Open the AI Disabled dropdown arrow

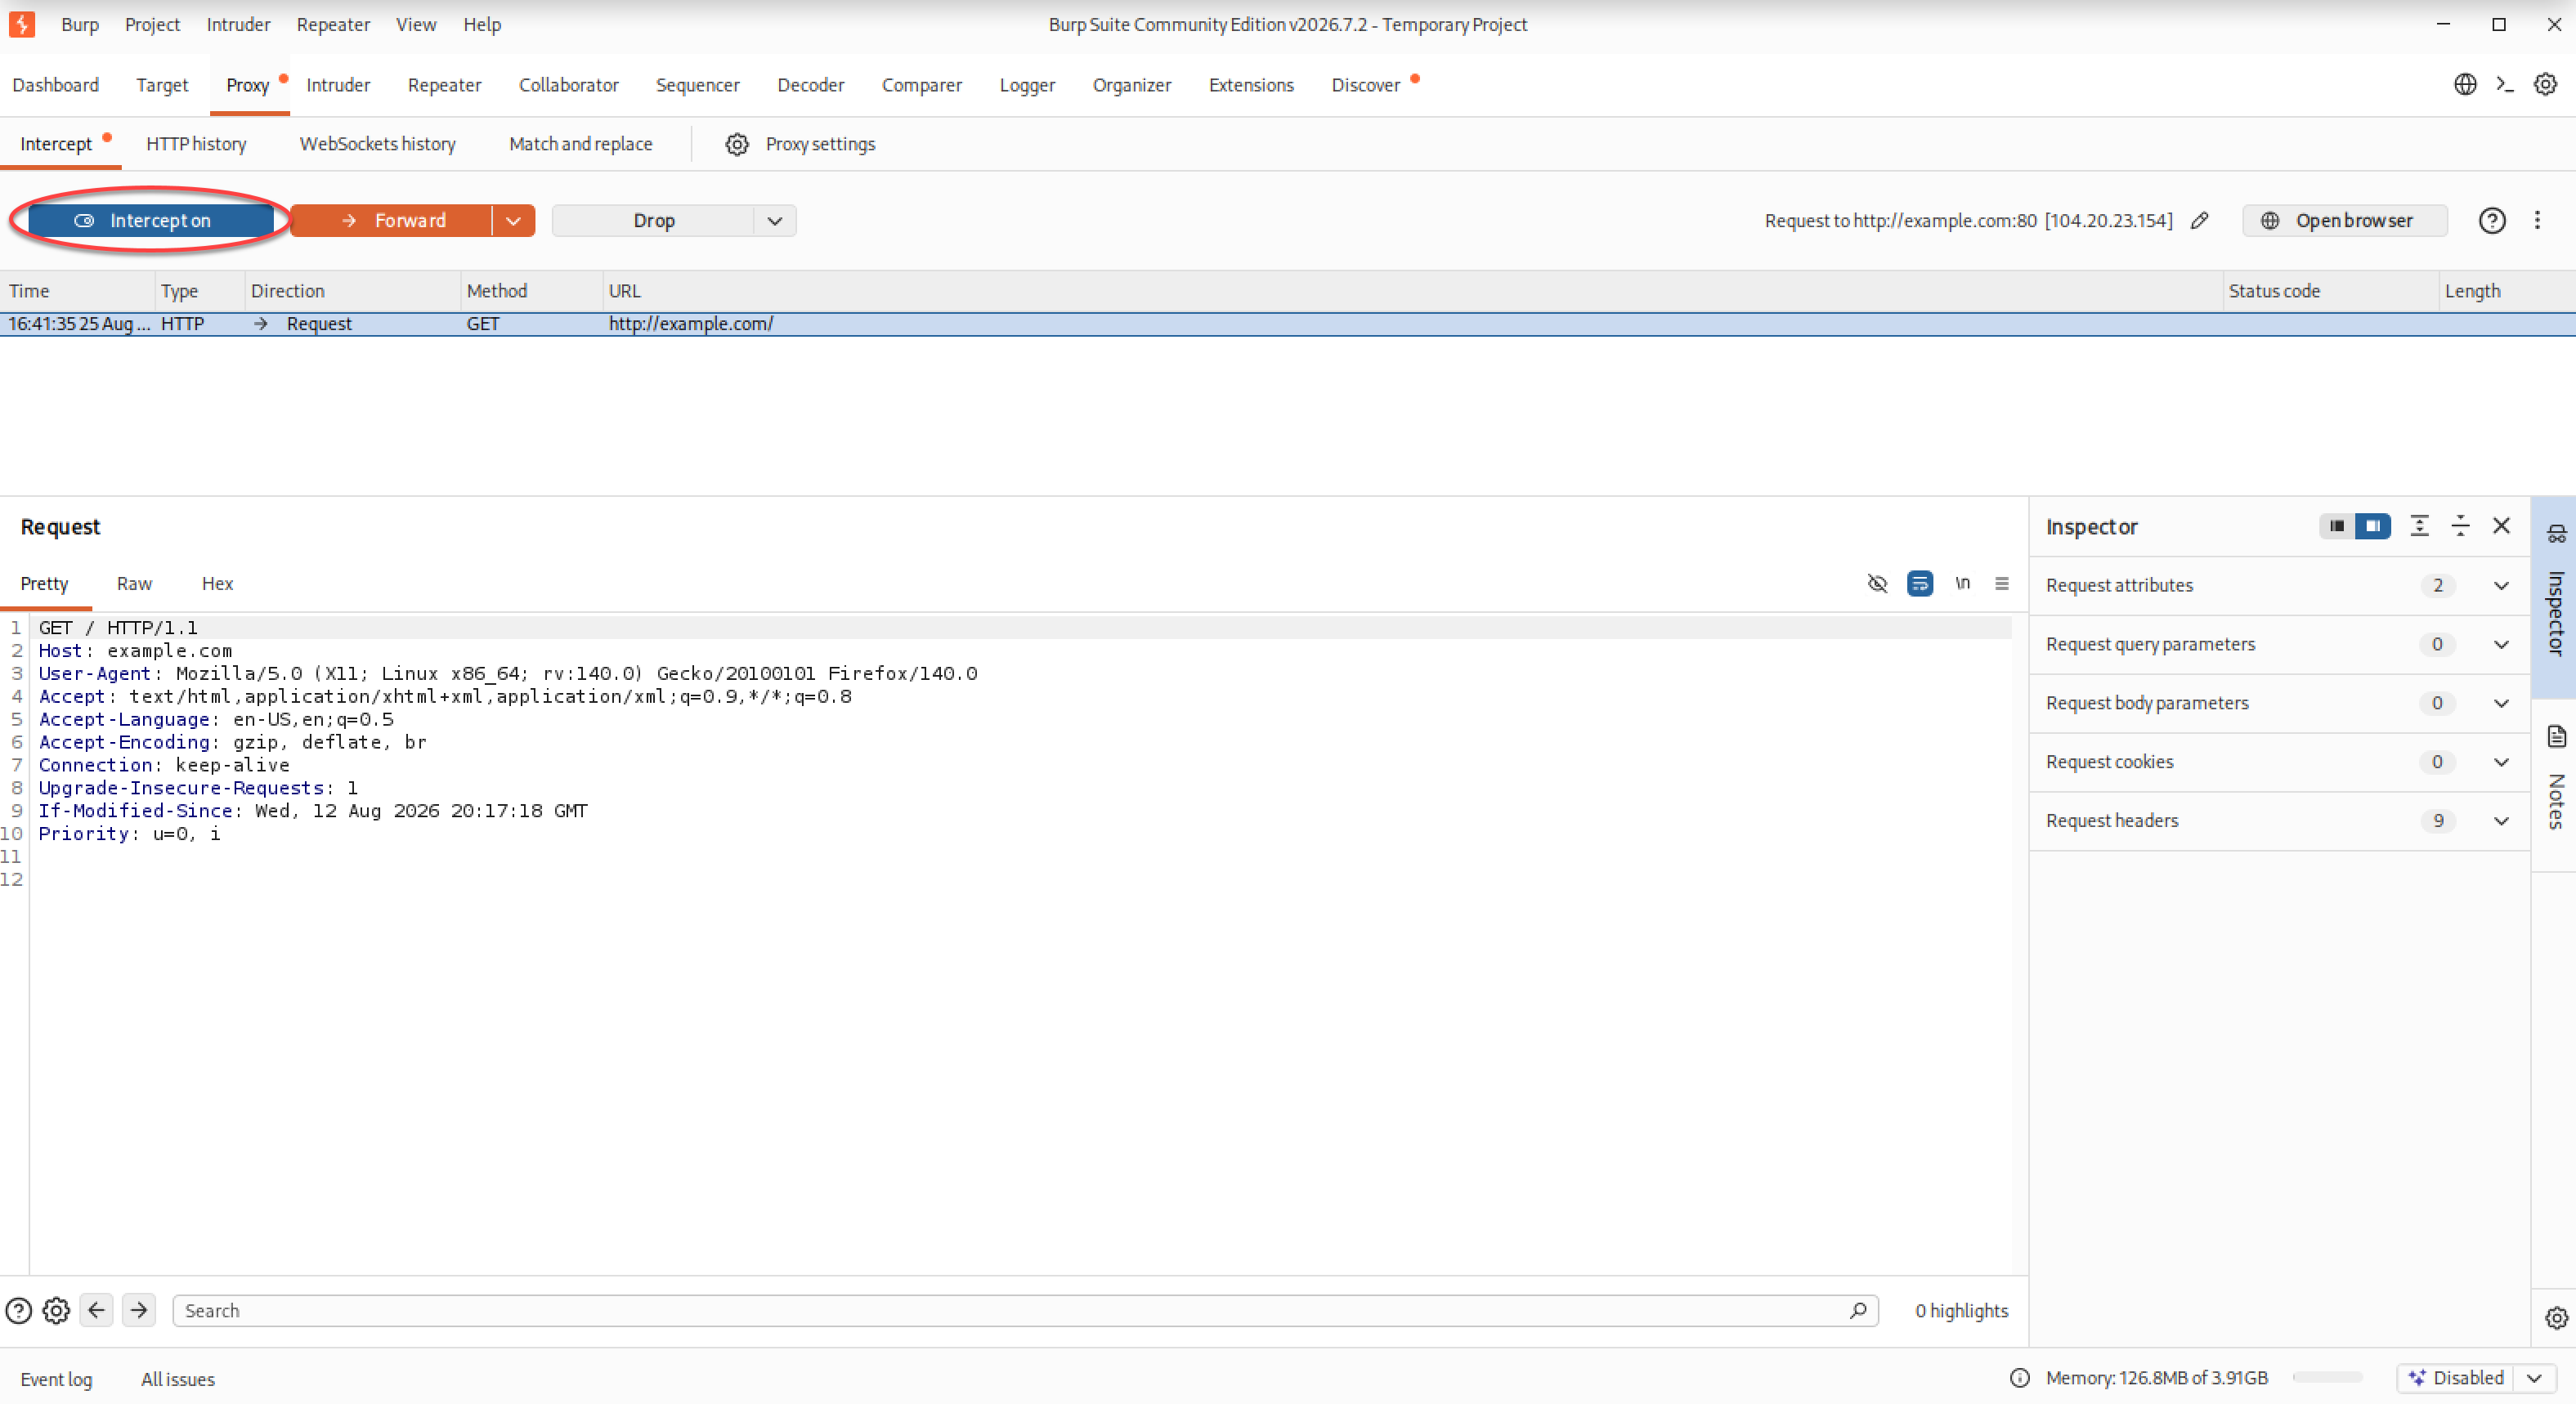[x=2534, y=1379]
